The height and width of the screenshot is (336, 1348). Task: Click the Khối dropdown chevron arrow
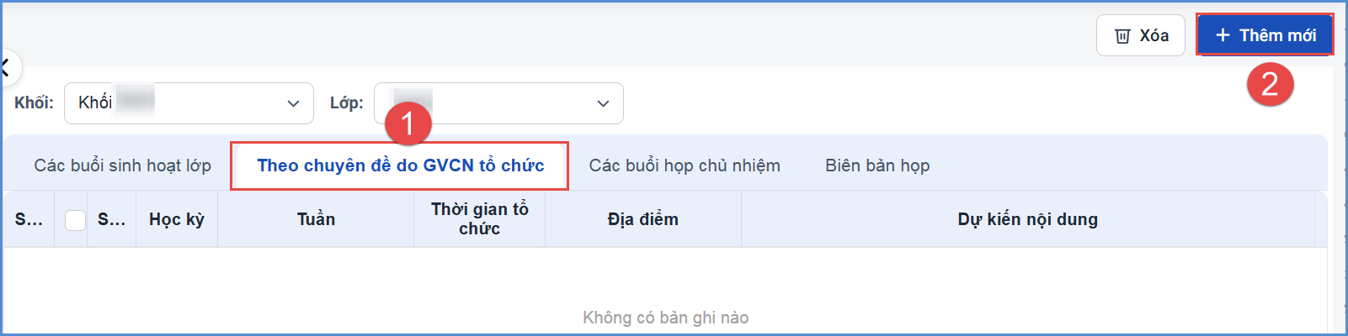pos(293,103)
